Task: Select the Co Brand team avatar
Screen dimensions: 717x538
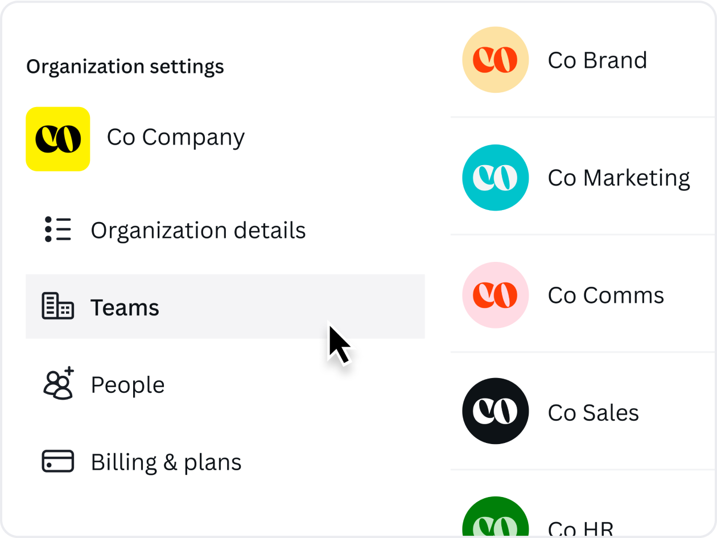Action: point(495,60)
